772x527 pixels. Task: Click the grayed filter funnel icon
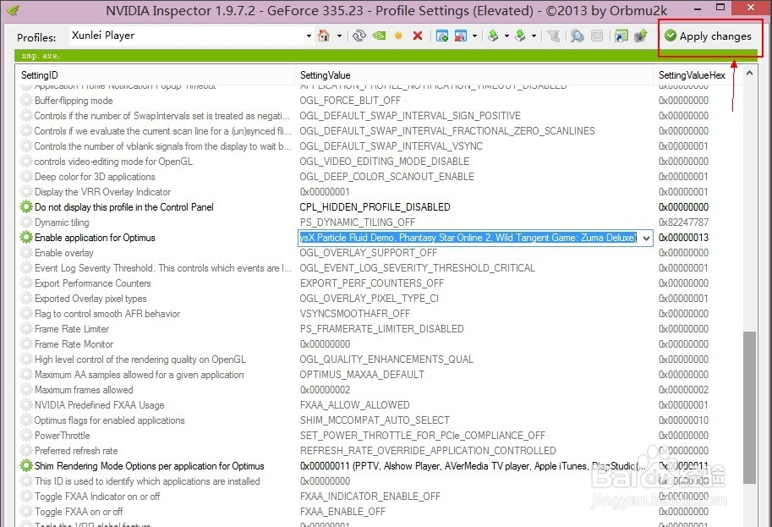[553, 36]
